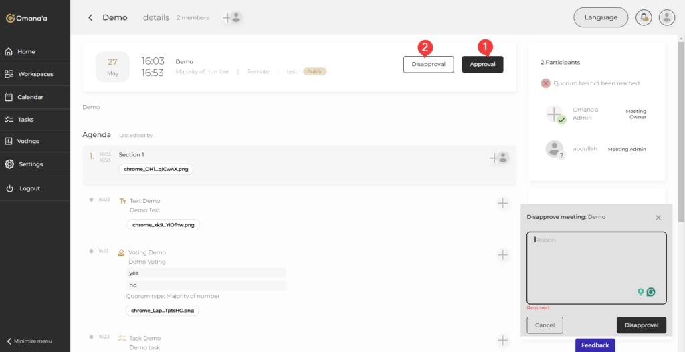The image size is (685, 352).
Task: Click the back arrow next to Demo
Action: pyautogui.click(x=90, y=17)
